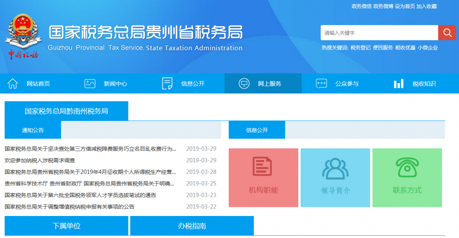Open 公众参与 navigation item
The width and height of the screenshot is (459, 238).
click(347, 84)
